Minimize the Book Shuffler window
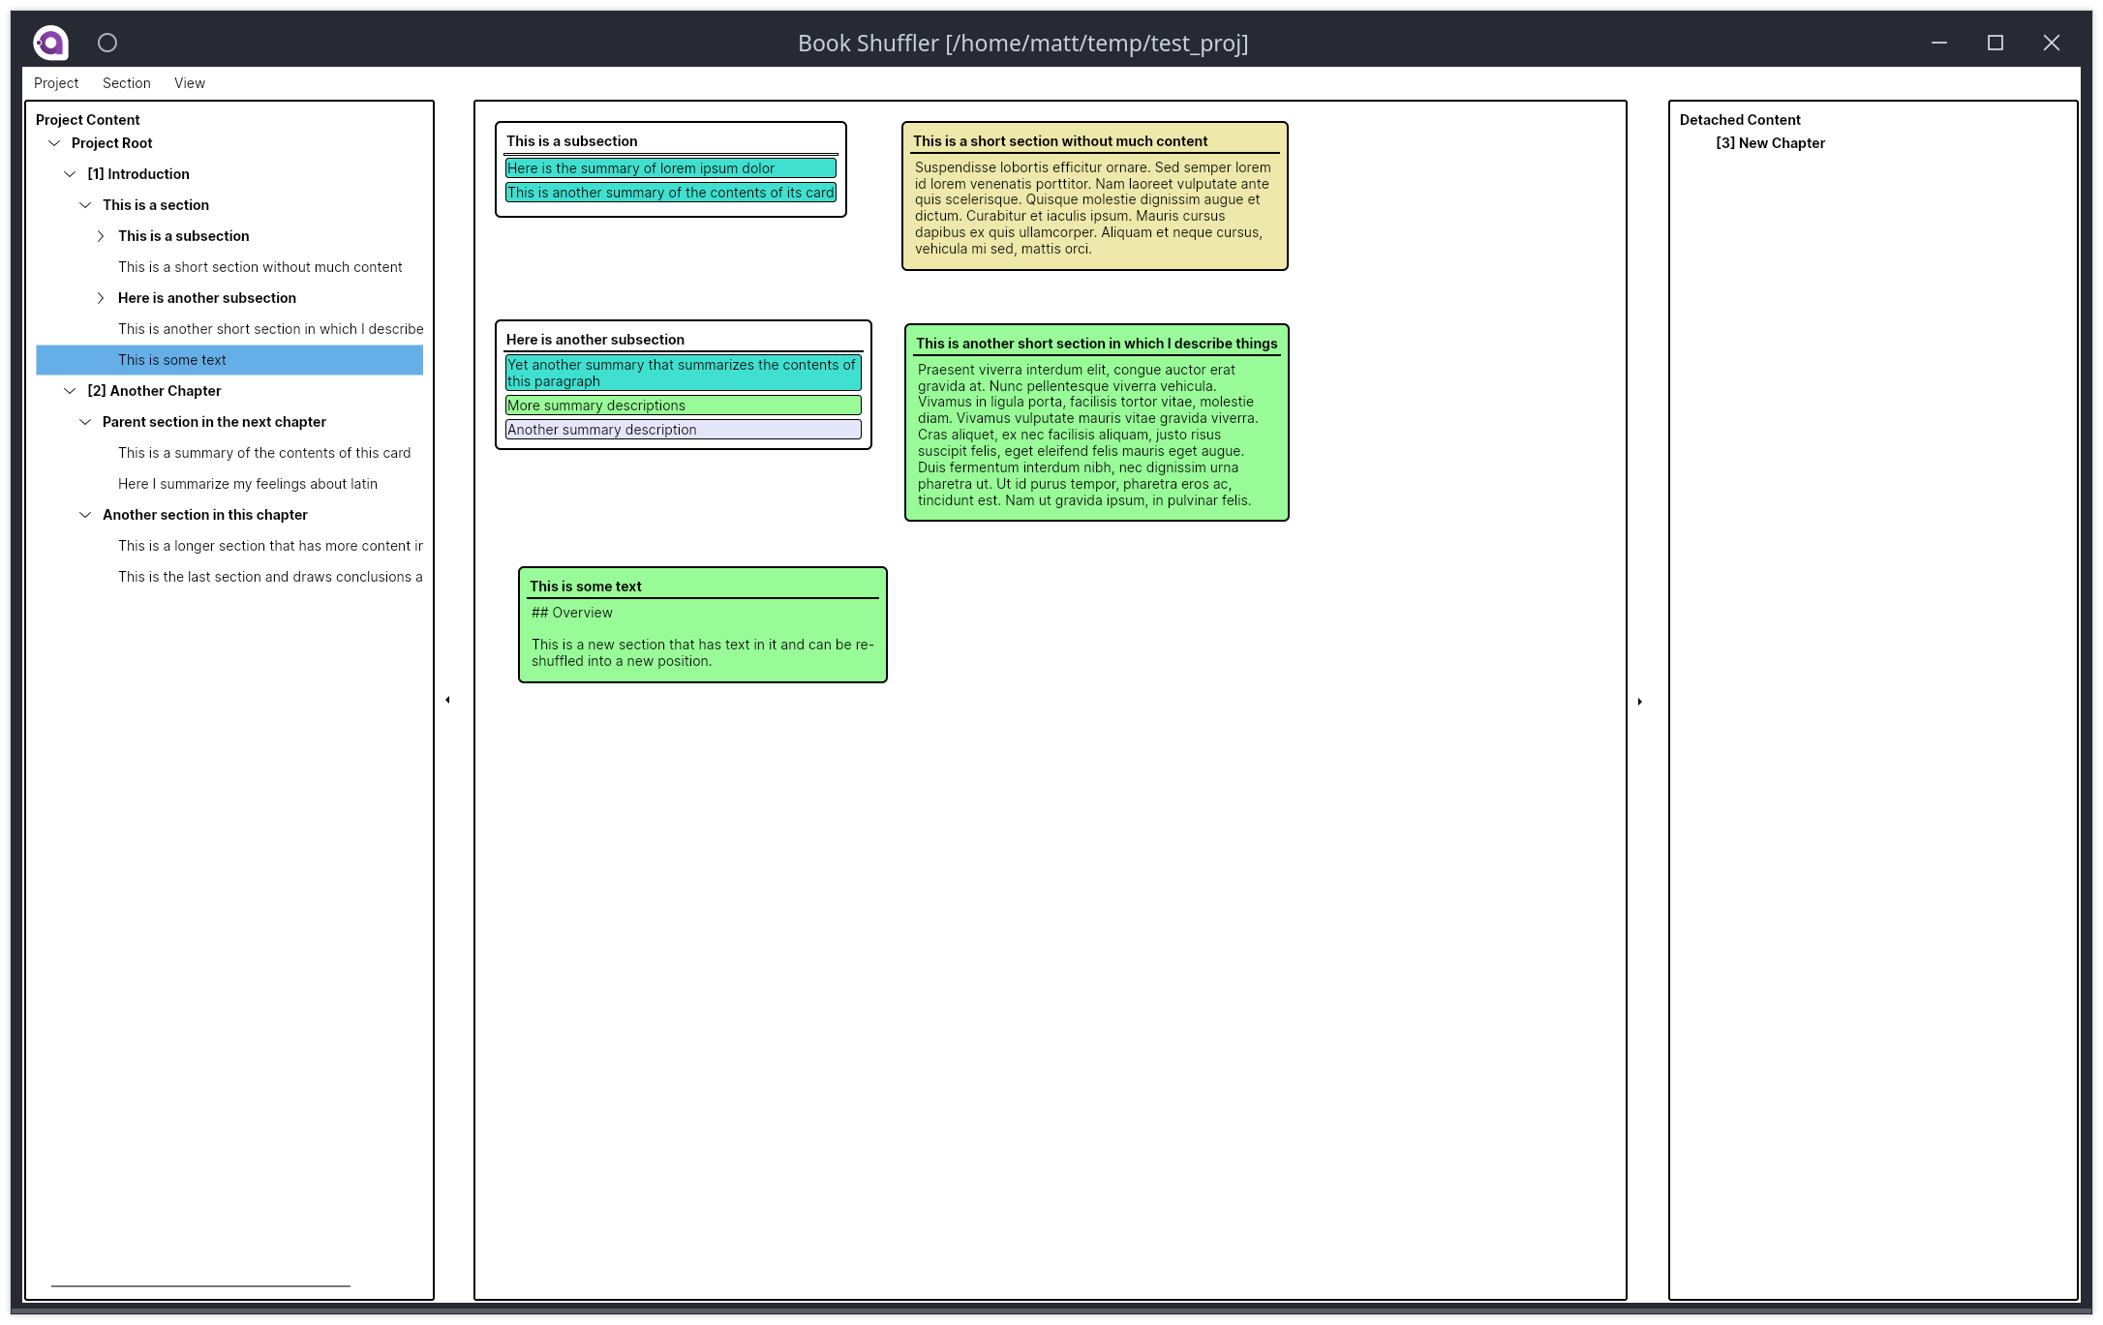 (x=1938, y=43)
